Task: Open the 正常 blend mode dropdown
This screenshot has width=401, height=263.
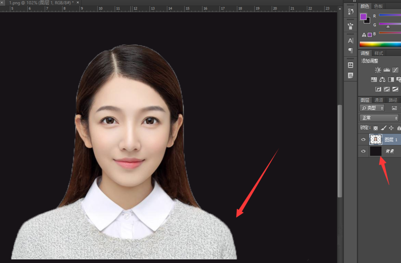Action: pyautogui.click(x=379, y=118)
